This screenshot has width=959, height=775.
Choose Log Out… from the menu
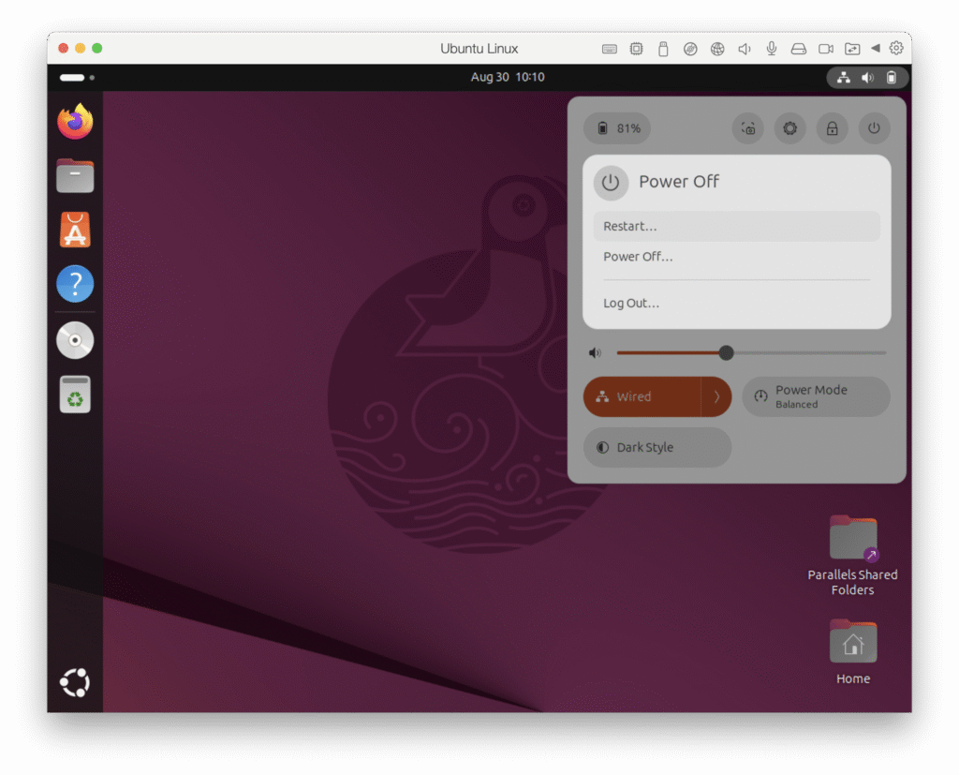[736, 304]
